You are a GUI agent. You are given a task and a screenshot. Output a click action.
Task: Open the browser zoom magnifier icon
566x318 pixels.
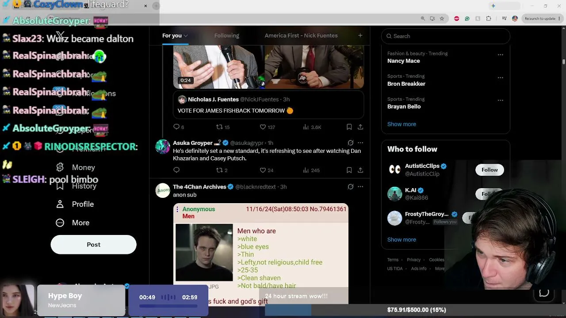(423, 19)
